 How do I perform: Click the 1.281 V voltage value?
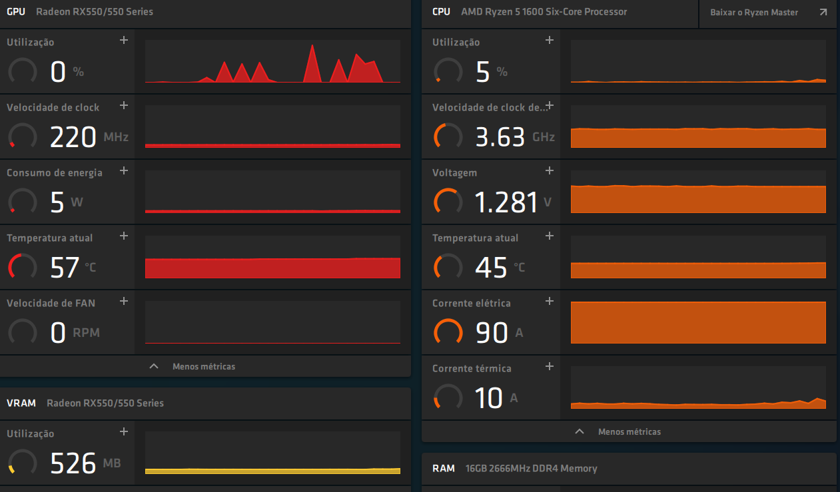tap(513, 202)
